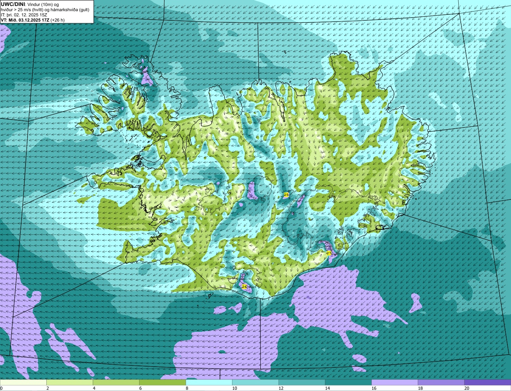511x391 pixels.
Task: Click the yellow gust marker labeled 25
Action: (x=286, y=195)
